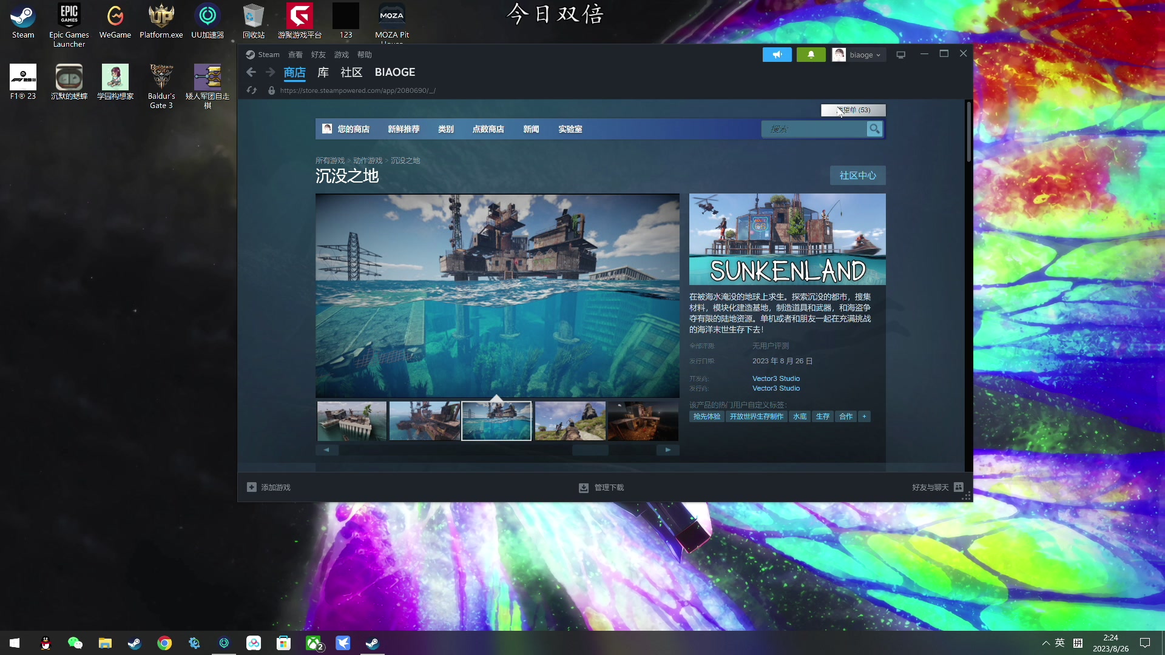Image resolution: width=1165 pixels, height=655 pixels.
Task: Open 点数商店 in store navigation
Action: coord(488,129)
